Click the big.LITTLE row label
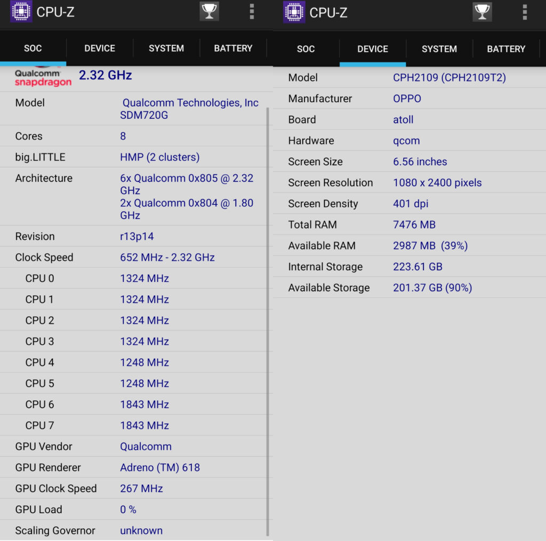 (40, 157)
